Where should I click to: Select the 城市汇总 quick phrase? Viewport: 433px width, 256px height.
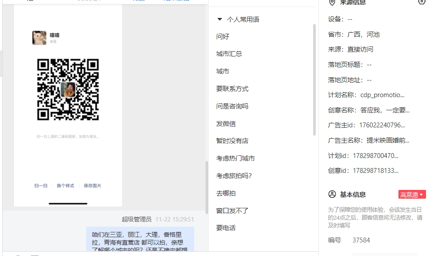(x=229, y=54)
